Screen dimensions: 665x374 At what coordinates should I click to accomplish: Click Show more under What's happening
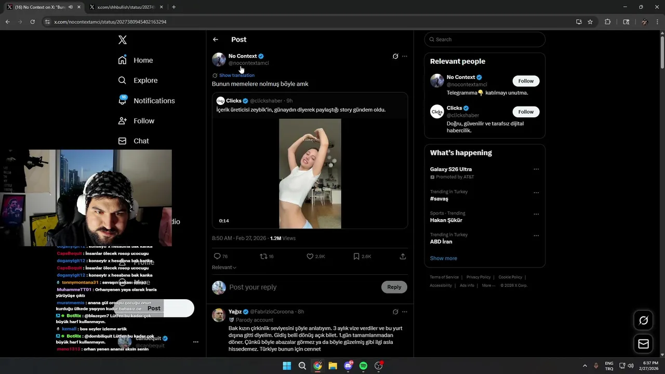(x=444, y=258)
